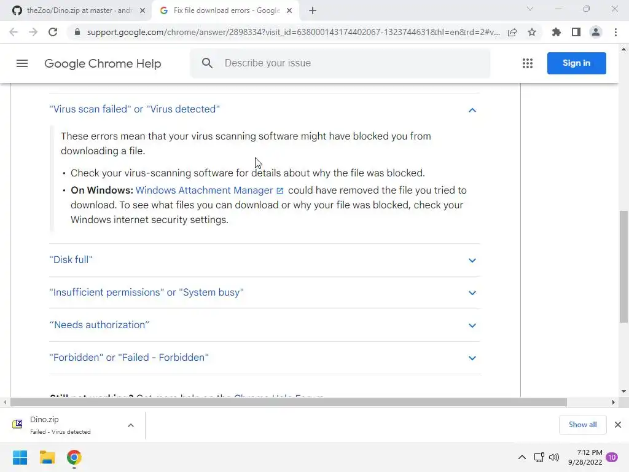Click external link icon beside Attachment Manager
The image size is (629, 472).
(280, 191)
